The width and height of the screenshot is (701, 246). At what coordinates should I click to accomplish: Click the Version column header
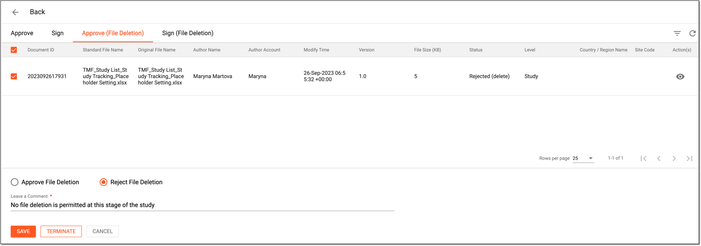pos(366,50)
